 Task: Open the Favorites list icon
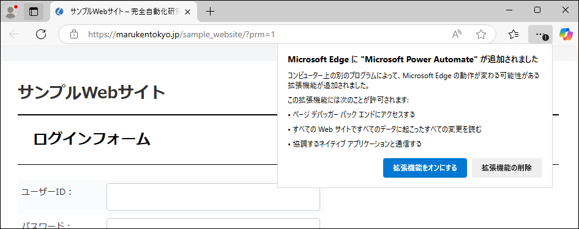514,35
